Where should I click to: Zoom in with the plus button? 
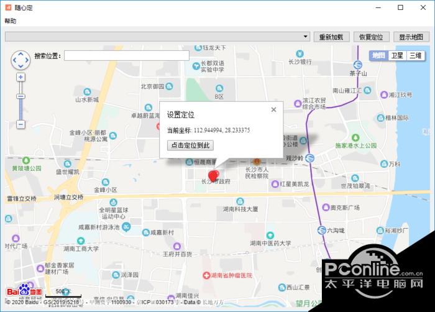pos(21,77)
